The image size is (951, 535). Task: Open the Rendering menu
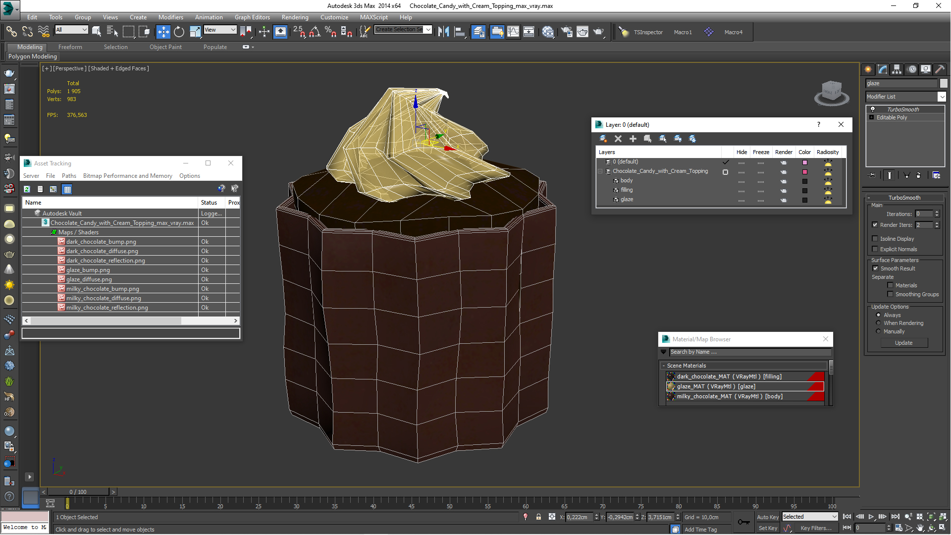point(295,17)
